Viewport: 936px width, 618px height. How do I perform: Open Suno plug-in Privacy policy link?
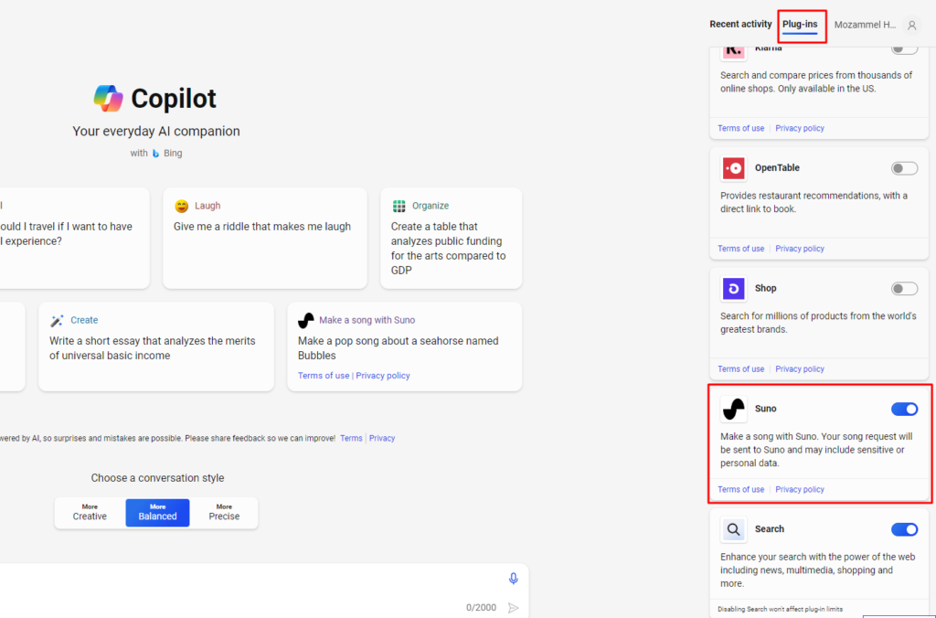click(799, 490)
